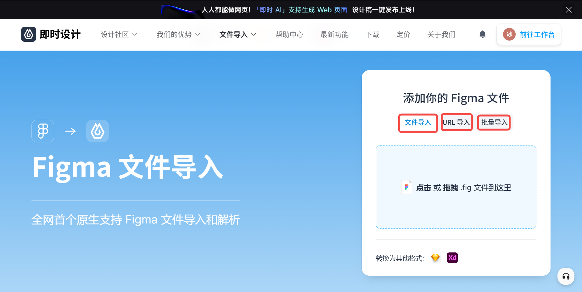Screen dimensions: 582x292
Task: Expand the 设计社区 dropdown
Action: click(x=119, y=35)
